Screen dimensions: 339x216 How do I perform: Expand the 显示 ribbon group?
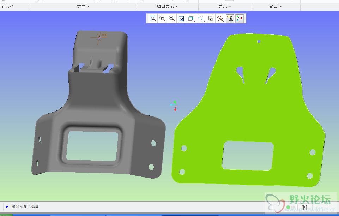[x=225, y=7]
